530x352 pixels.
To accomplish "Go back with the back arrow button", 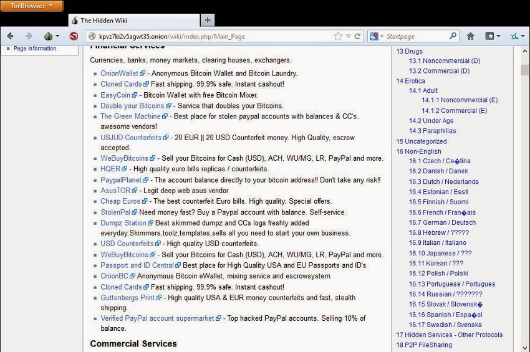I will pos(10,36).
